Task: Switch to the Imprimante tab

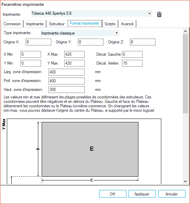Action: tap(35, 24)
